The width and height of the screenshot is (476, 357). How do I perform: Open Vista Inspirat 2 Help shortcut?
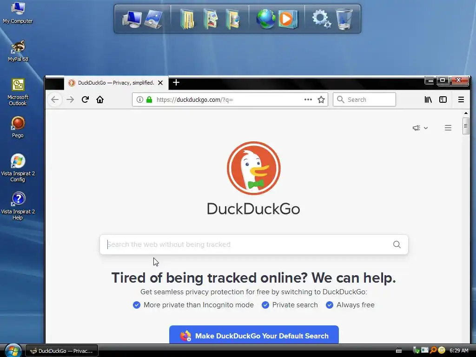tap(18, 206)
